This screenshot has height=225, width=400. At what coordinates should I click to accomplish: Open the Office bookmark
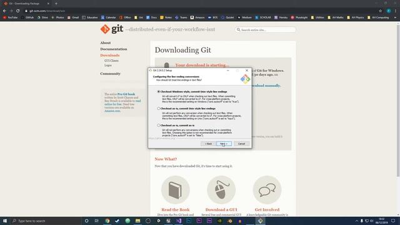pos(125,17)
